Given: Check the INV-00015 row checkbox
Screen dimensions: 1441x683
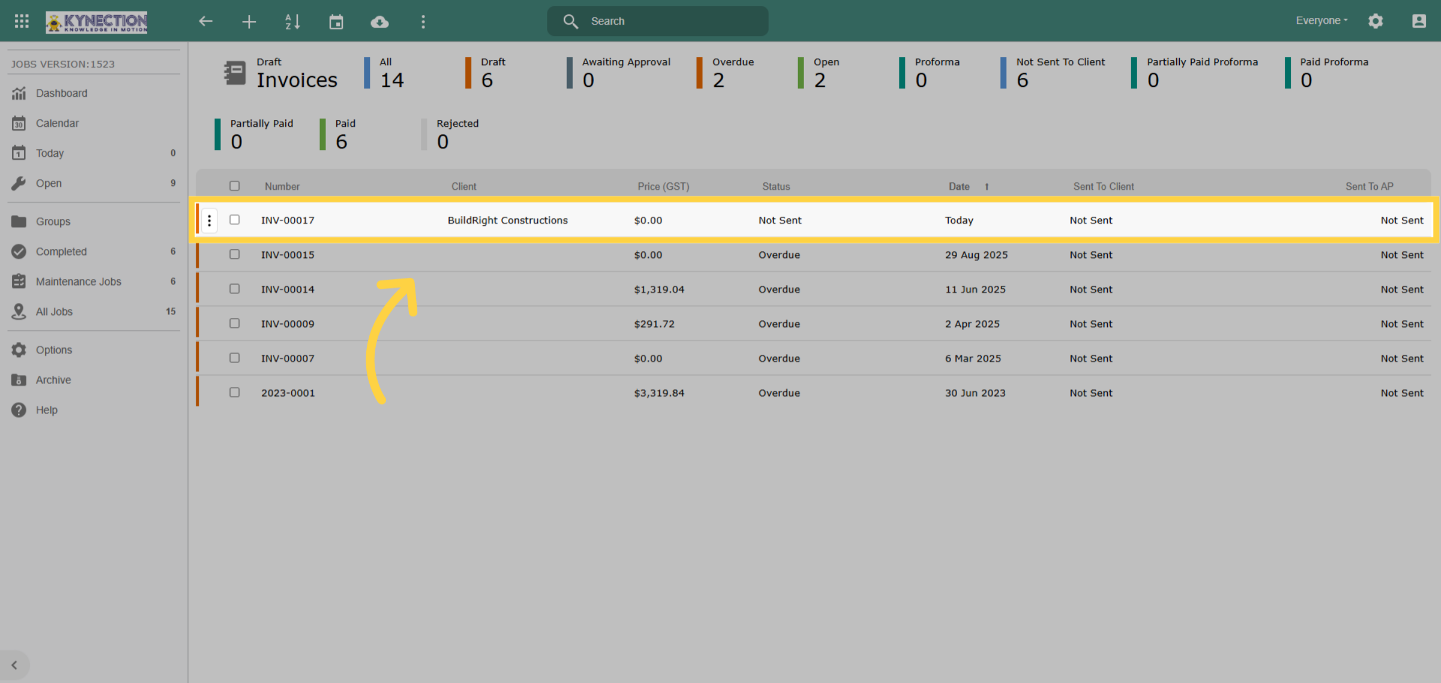Looking at the screenshot, I should pyautogui.click(x=235, y=254).
